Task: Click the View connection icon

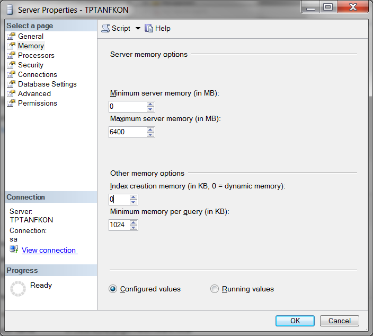Action: [x=14, y=250]
